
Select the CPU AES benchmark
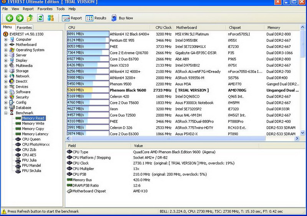[x=29, y=155]
